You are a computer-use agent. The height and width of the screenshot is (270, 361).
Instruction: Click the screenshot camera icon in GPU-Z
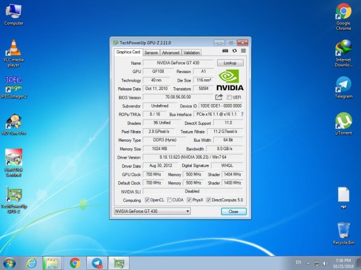pyautogui.click(x=226, y=51)
